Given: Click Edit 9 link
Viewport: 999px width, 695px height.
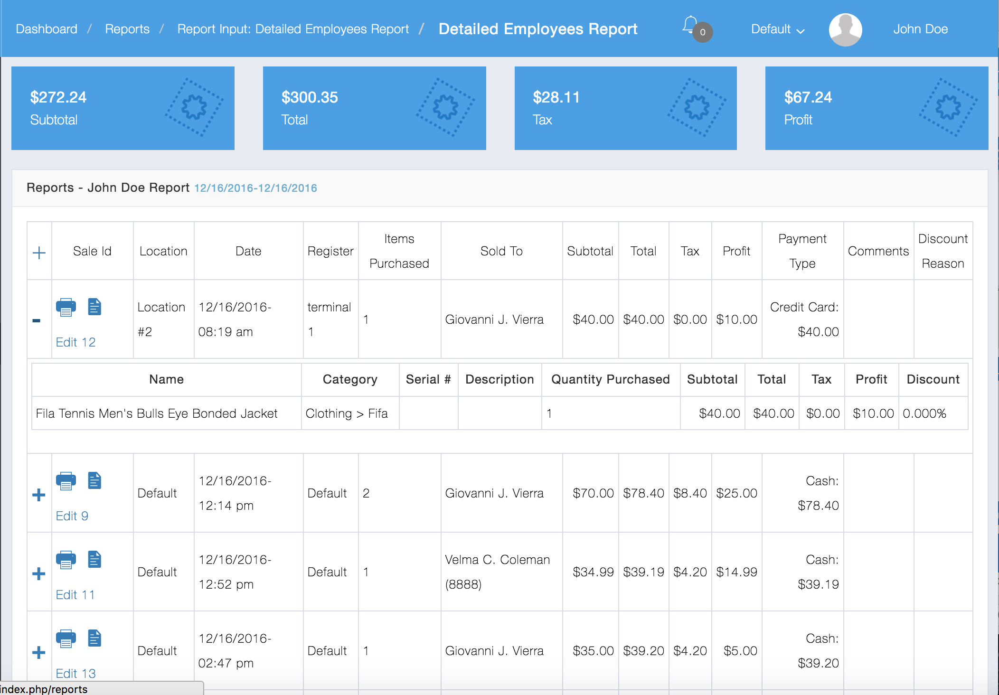Looking at the screenshot, I should click(72, 516).
